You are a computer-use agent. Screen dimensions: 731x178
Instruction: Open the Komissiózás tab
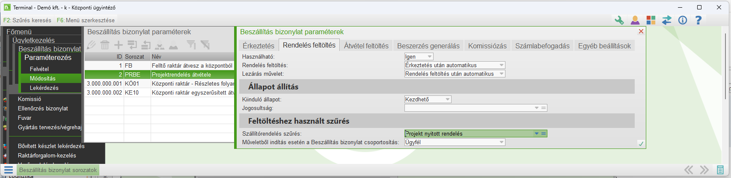tap(487, 46)
